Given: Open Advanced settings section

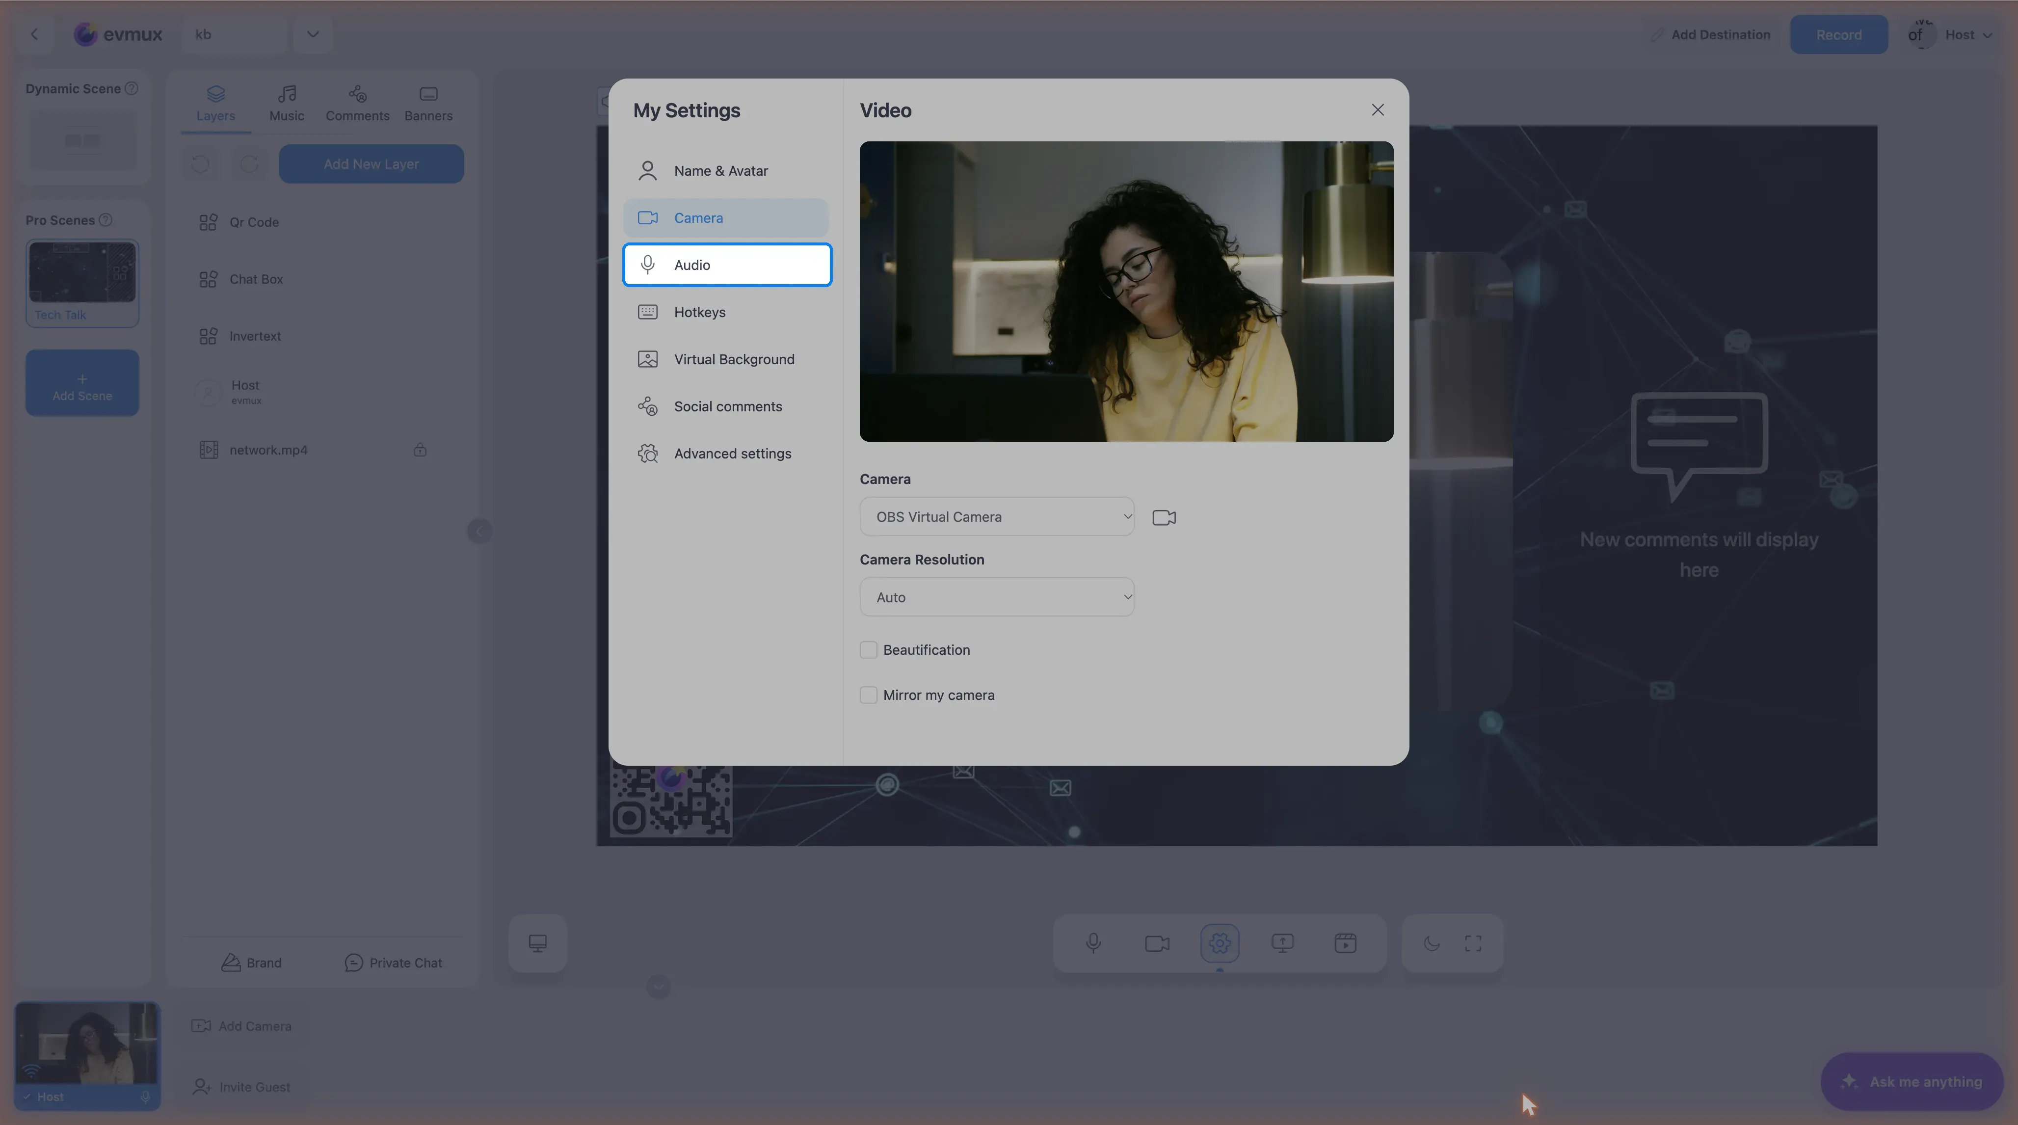Looking at the screenshot, I should pos(725,453).
